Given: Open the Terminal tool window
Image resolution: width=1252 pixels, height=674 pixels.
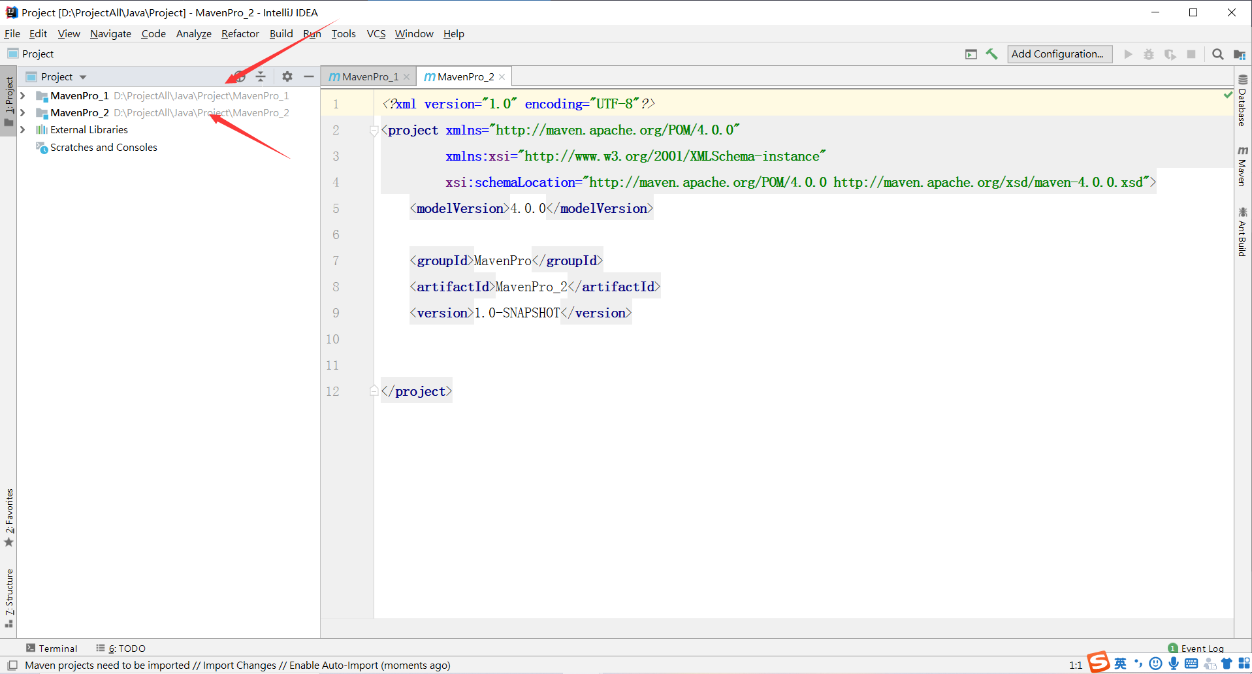Looking at the screenshot, I should (52, 648).
